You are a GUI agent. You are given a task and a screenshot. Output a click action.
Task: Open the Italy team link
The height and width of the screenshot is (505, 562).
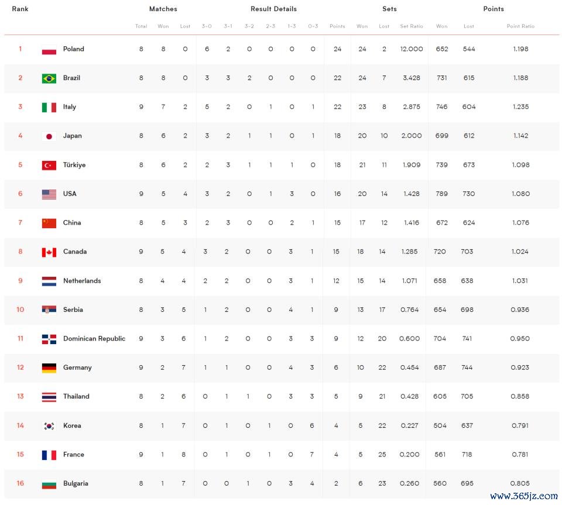(x=70, y=107)
